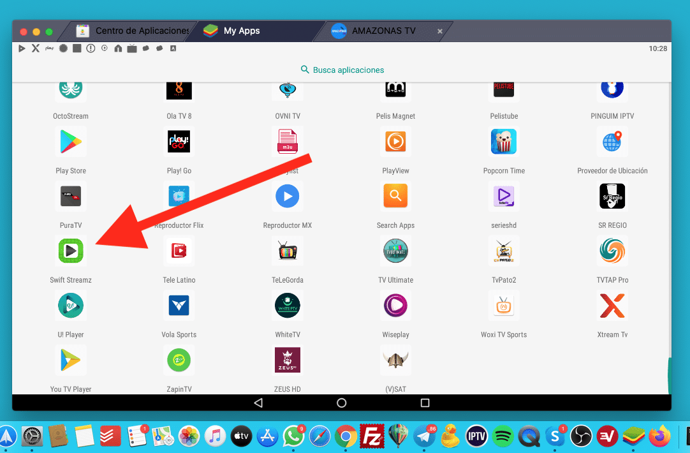Screen dimensions: 690x453
Task: Click the Busca aplicaciones search field
Action: [342, 70]
